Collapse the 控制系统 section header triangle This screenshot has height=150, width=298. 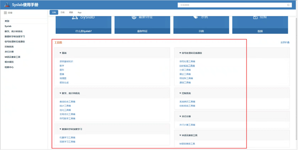coord(180,93)
